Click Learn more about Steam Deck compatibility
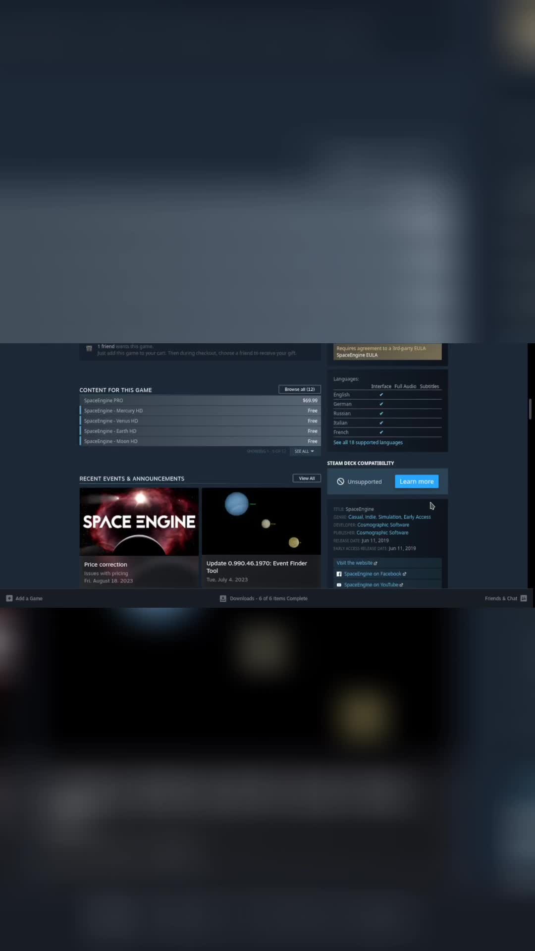 point(417,481)
